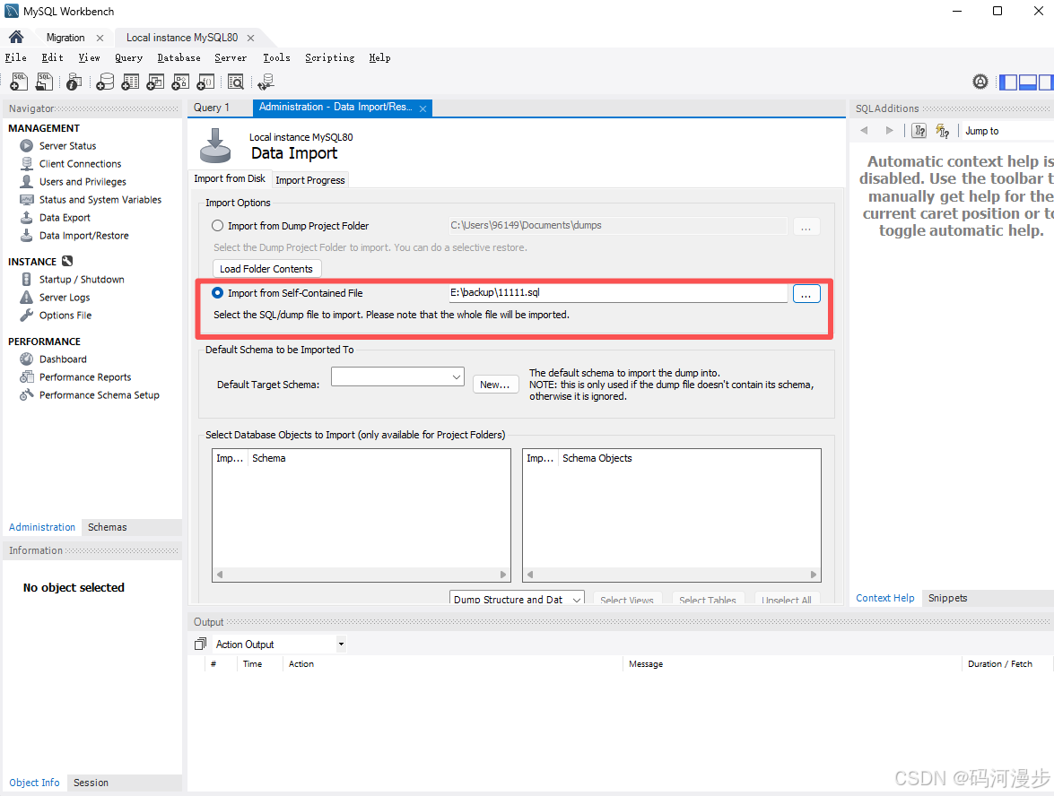Create a new SQL tab icon

(x=19, y=82)
